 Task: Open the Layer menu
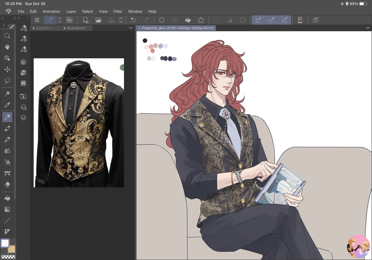click(71, 11)
